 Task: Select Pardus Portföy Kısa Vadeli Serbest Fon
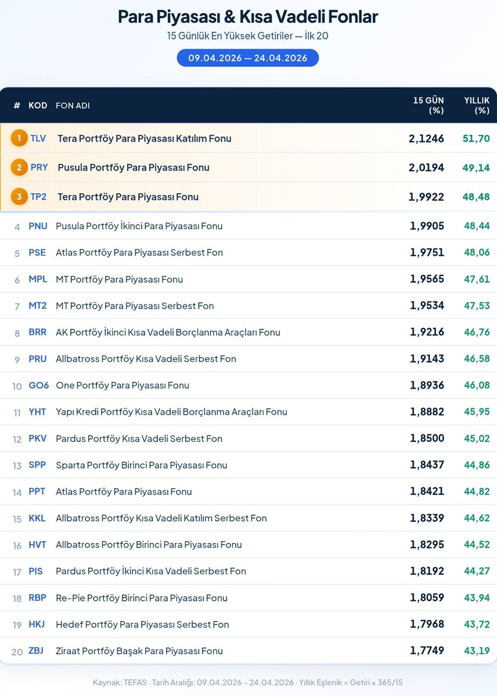139,438
